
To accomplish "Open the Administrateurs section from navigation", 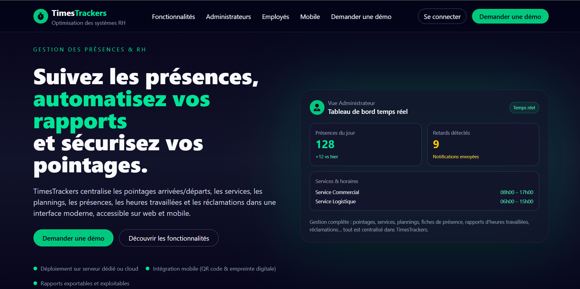I will click(x=229, y=17).
